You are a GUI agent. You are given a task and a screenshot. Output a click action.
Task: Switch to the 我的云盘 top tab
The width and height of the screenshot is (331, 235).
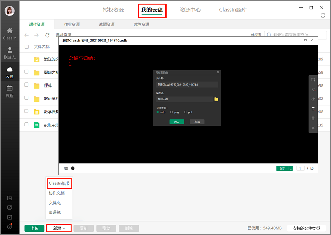[152, 10]
